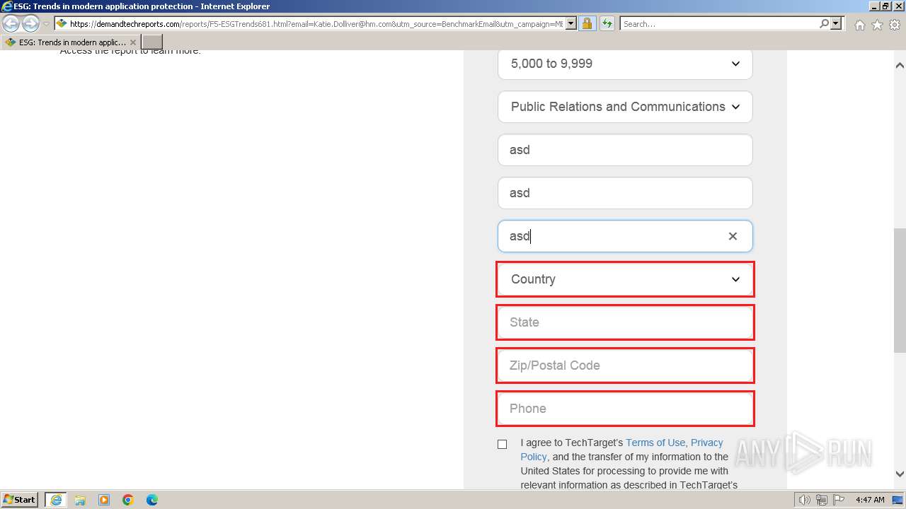Image resolution: width=906 pixels, height=509 pixels.
Task: Open the Public Relations and Communications dropdown
Action: tap(625, 107)
